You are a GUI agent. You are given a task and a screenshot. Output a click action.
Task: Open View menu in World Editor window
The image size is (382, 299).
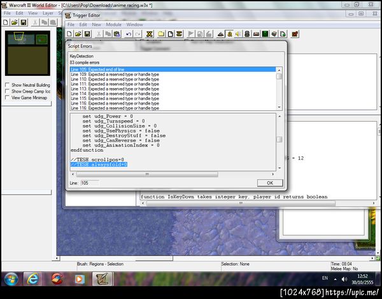click(33, 13)
